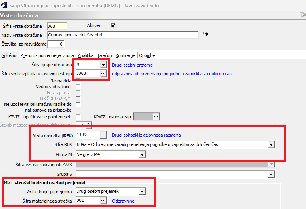
Task: Click the Mat. stroški in drugi osebni prejemki heading
Action: pos(44,183)
